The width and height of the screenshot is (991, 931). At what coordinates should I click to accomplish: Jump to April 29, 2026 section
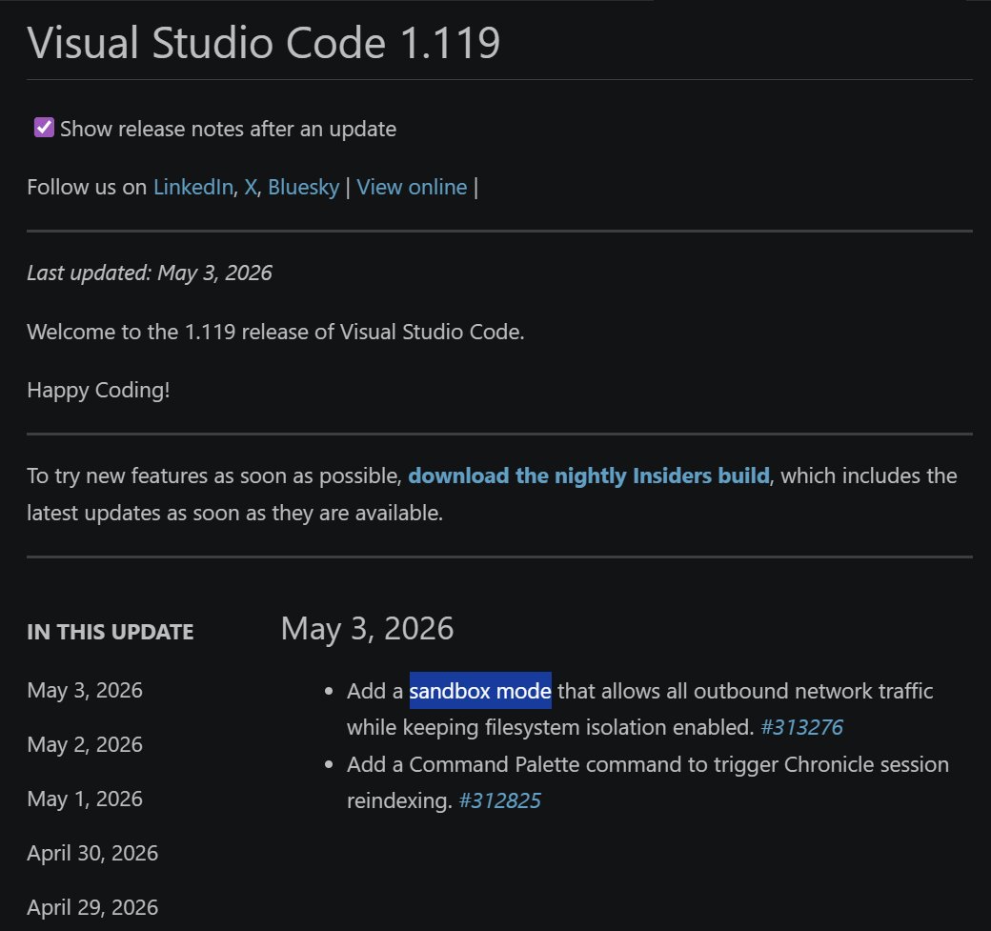point(92,907)
